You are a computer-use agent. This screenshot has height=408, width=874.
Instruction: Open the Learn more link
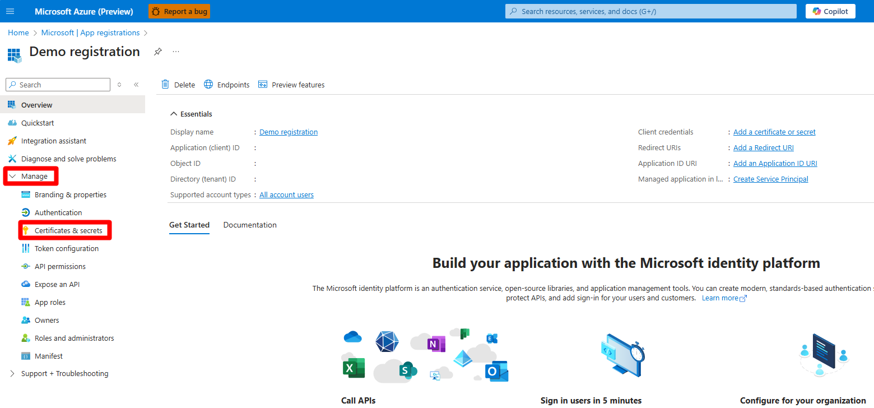click(724, 298)
